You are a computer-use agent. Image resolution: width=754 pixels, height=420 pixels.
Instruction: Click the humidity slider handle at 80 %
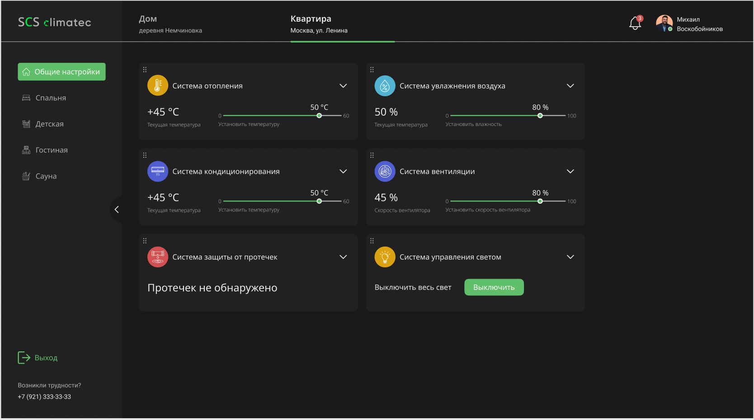540,116
